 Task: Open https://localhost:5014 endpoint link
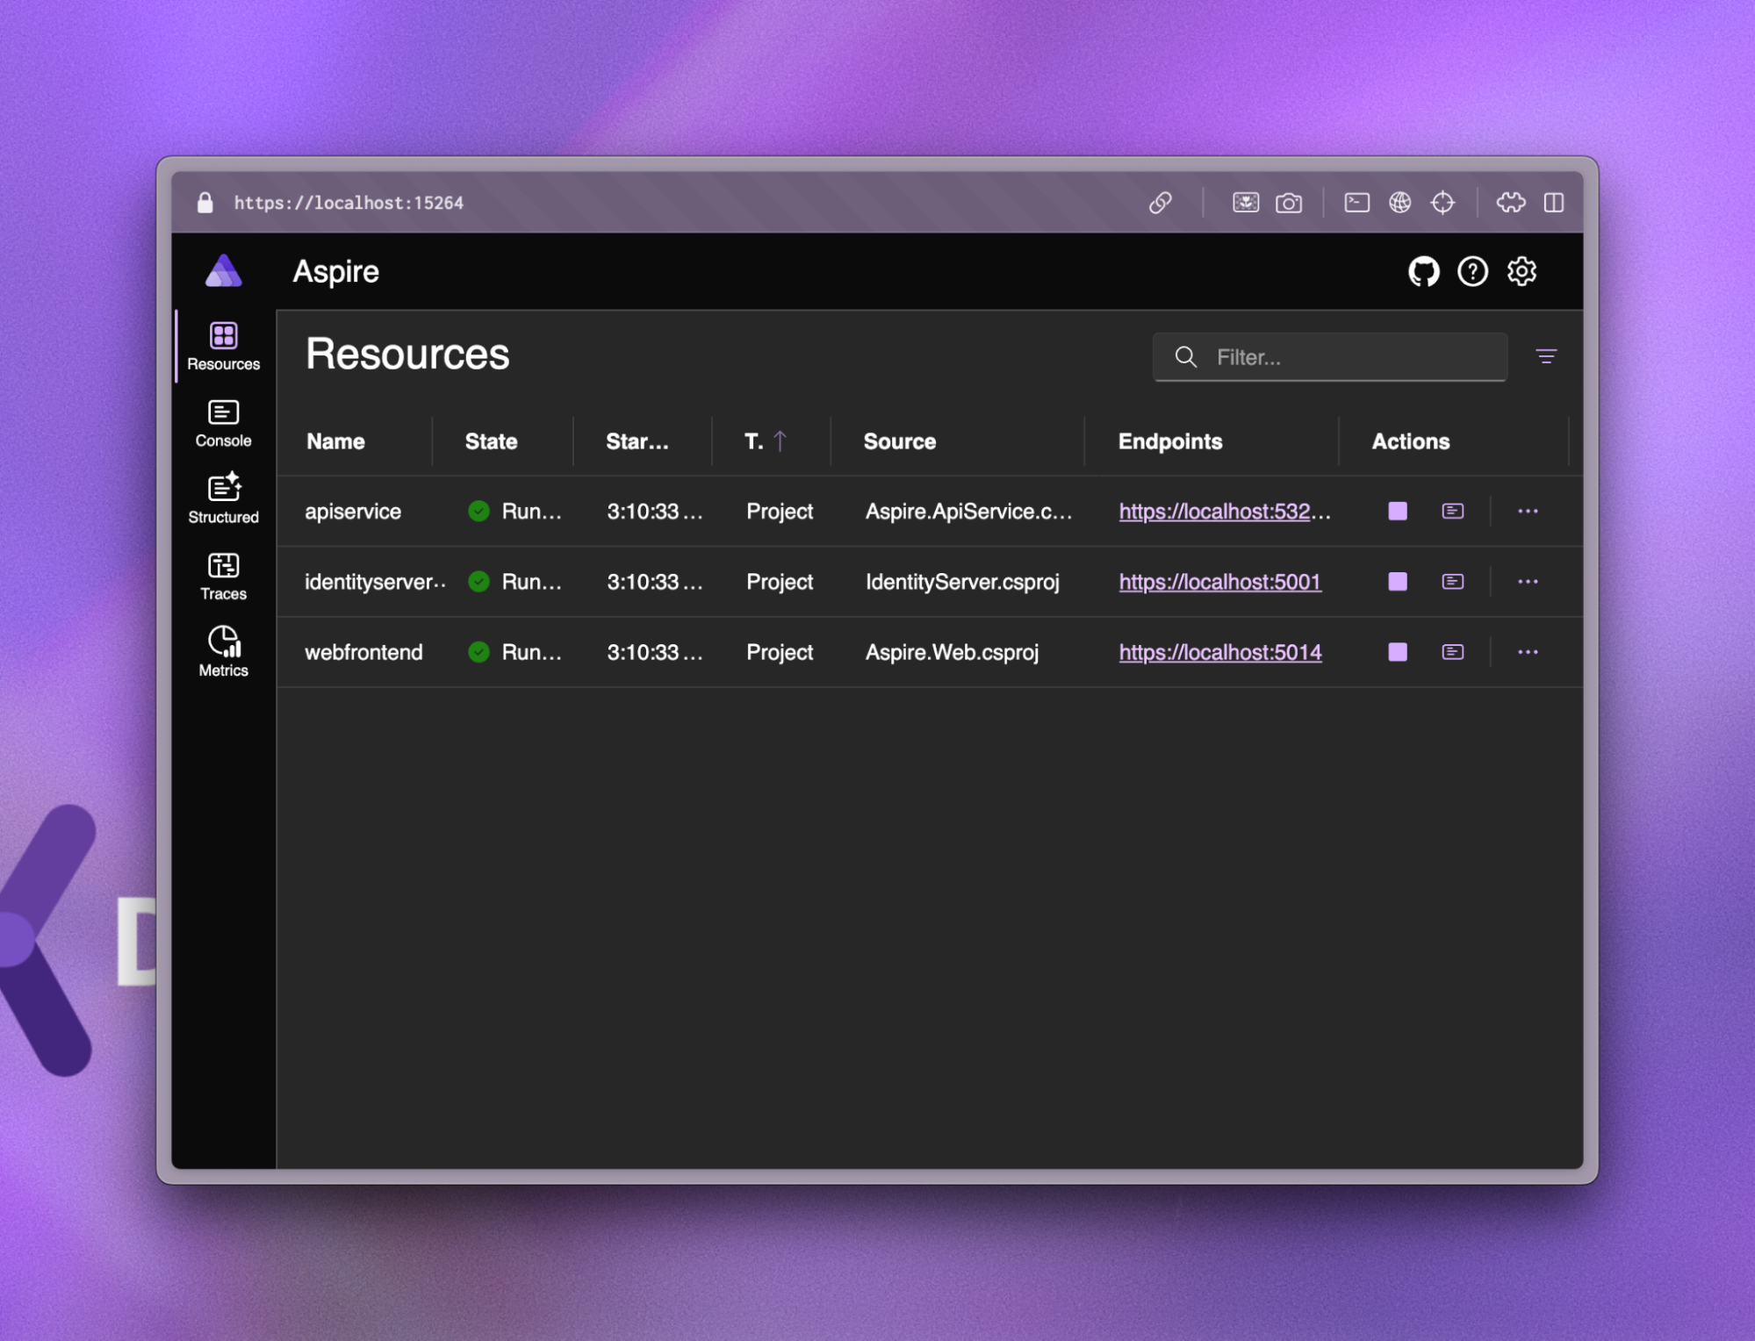pyautogui.click(x=1219, y=652)
